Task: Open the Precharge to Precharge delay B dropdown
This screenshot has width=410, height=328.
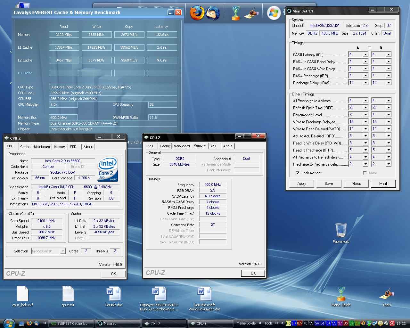Action: click(388, 164)
